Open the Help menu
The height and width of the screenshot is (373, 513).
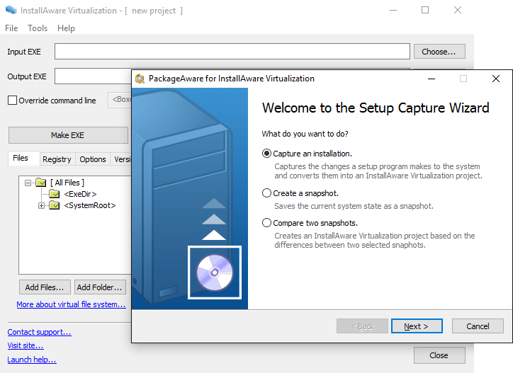coord(66,28)
